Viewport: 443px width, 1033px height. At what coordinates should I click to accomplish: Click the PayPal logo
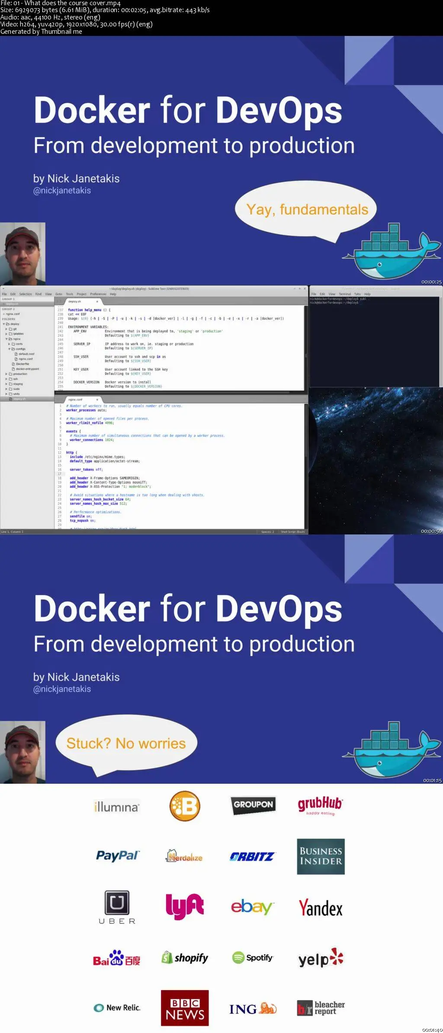point(118,856)
